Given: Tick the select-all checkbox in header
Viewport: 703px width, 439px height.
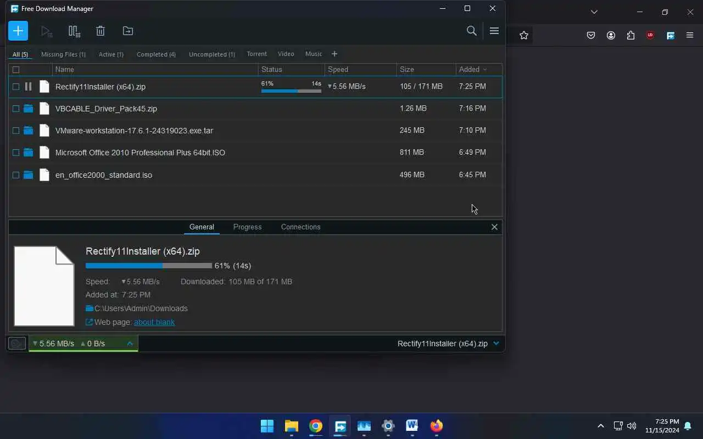Looking at the screenshot, I should 16,70.
